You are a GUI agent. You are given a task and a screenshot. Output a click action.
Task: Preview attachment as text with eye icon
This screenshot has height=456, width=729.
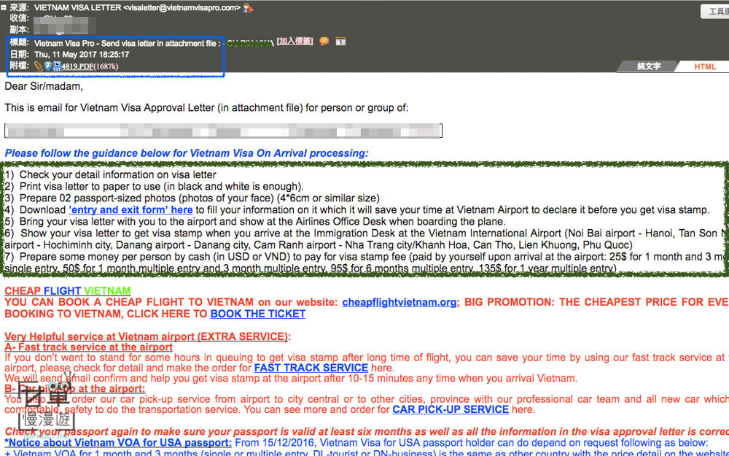pyautogui.click(x=57, y=66)
